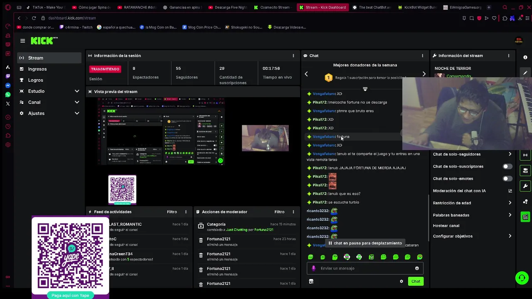Open Información de la sesión options menu

click(293, 56)
